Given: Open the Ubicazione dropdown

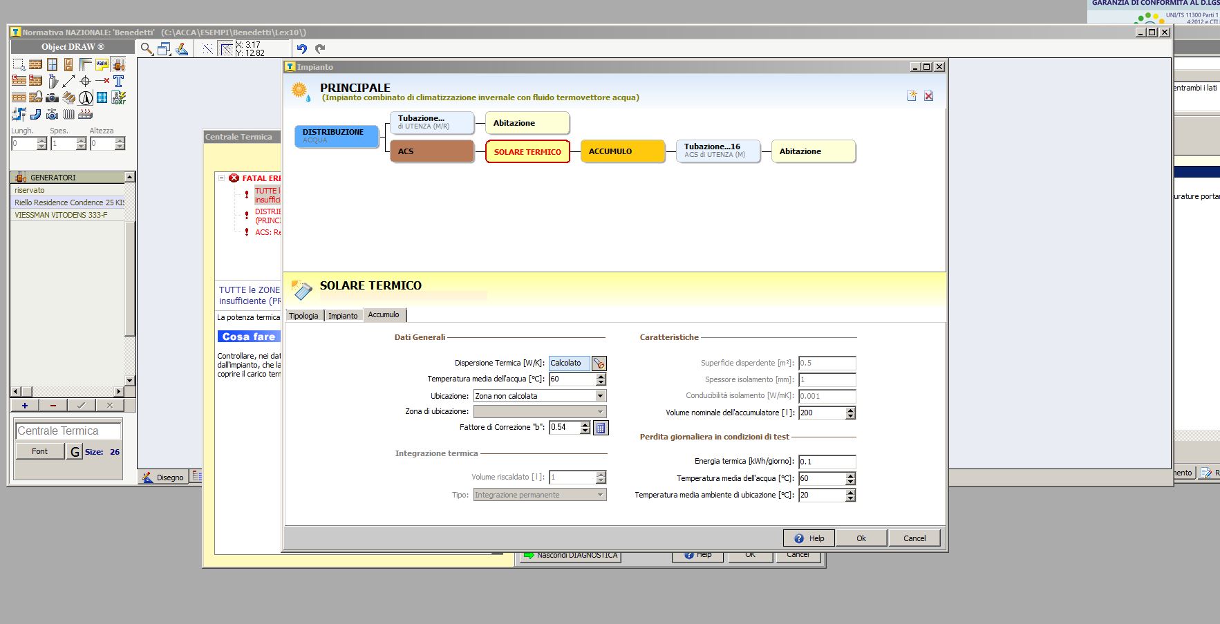Looking at the screenshot, I should [x=600, y=396].
